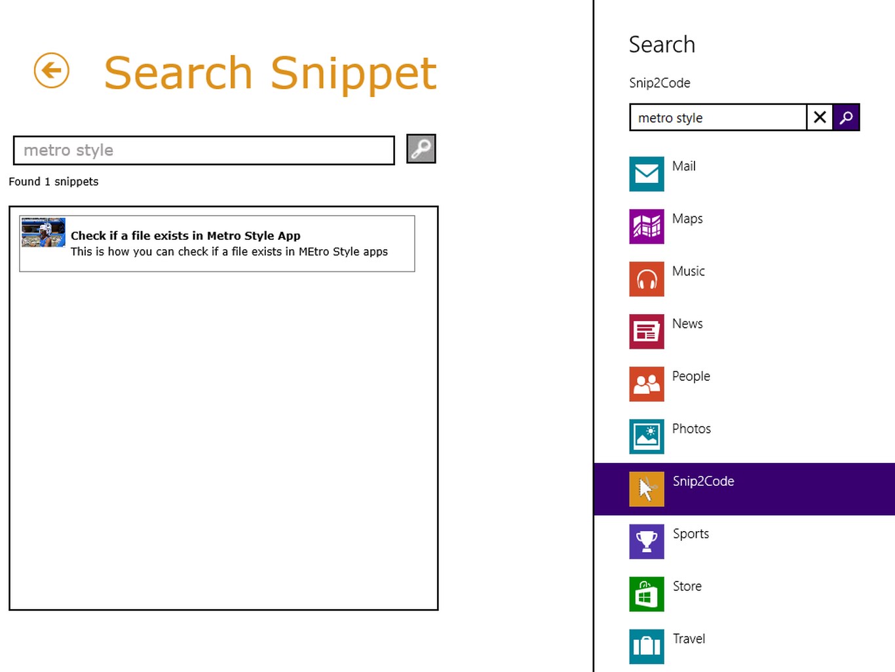The width and height of the screenshot is (895, 672).
Task: Select the Maps app icon
Action: 646,226
